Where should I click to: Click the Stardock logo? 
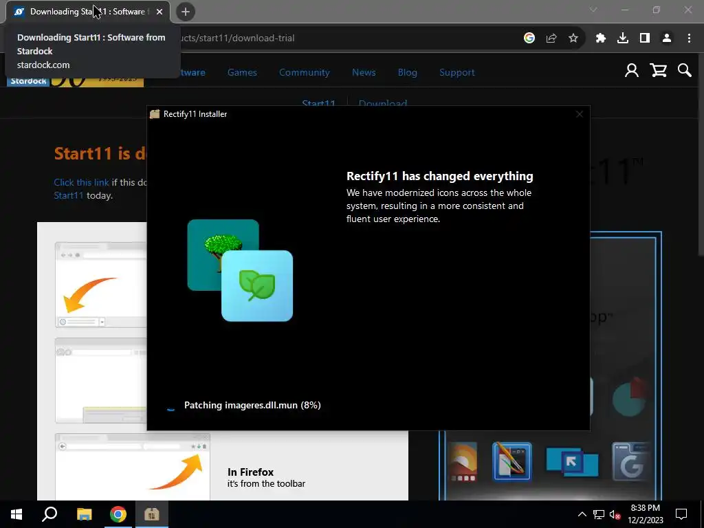point(75,81)
